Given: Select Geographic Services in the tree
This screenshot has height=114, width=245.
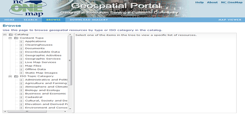Looking at the screenshot, I should tap(43, 59).
